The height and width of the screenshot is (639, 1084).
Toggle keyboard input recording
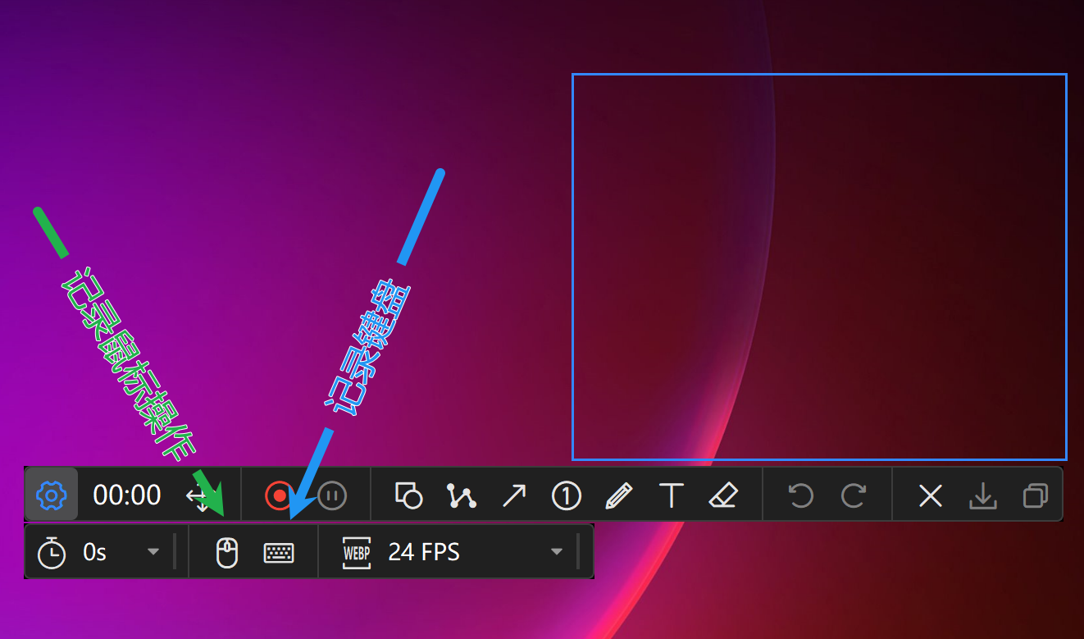click(x=279, y=551)
